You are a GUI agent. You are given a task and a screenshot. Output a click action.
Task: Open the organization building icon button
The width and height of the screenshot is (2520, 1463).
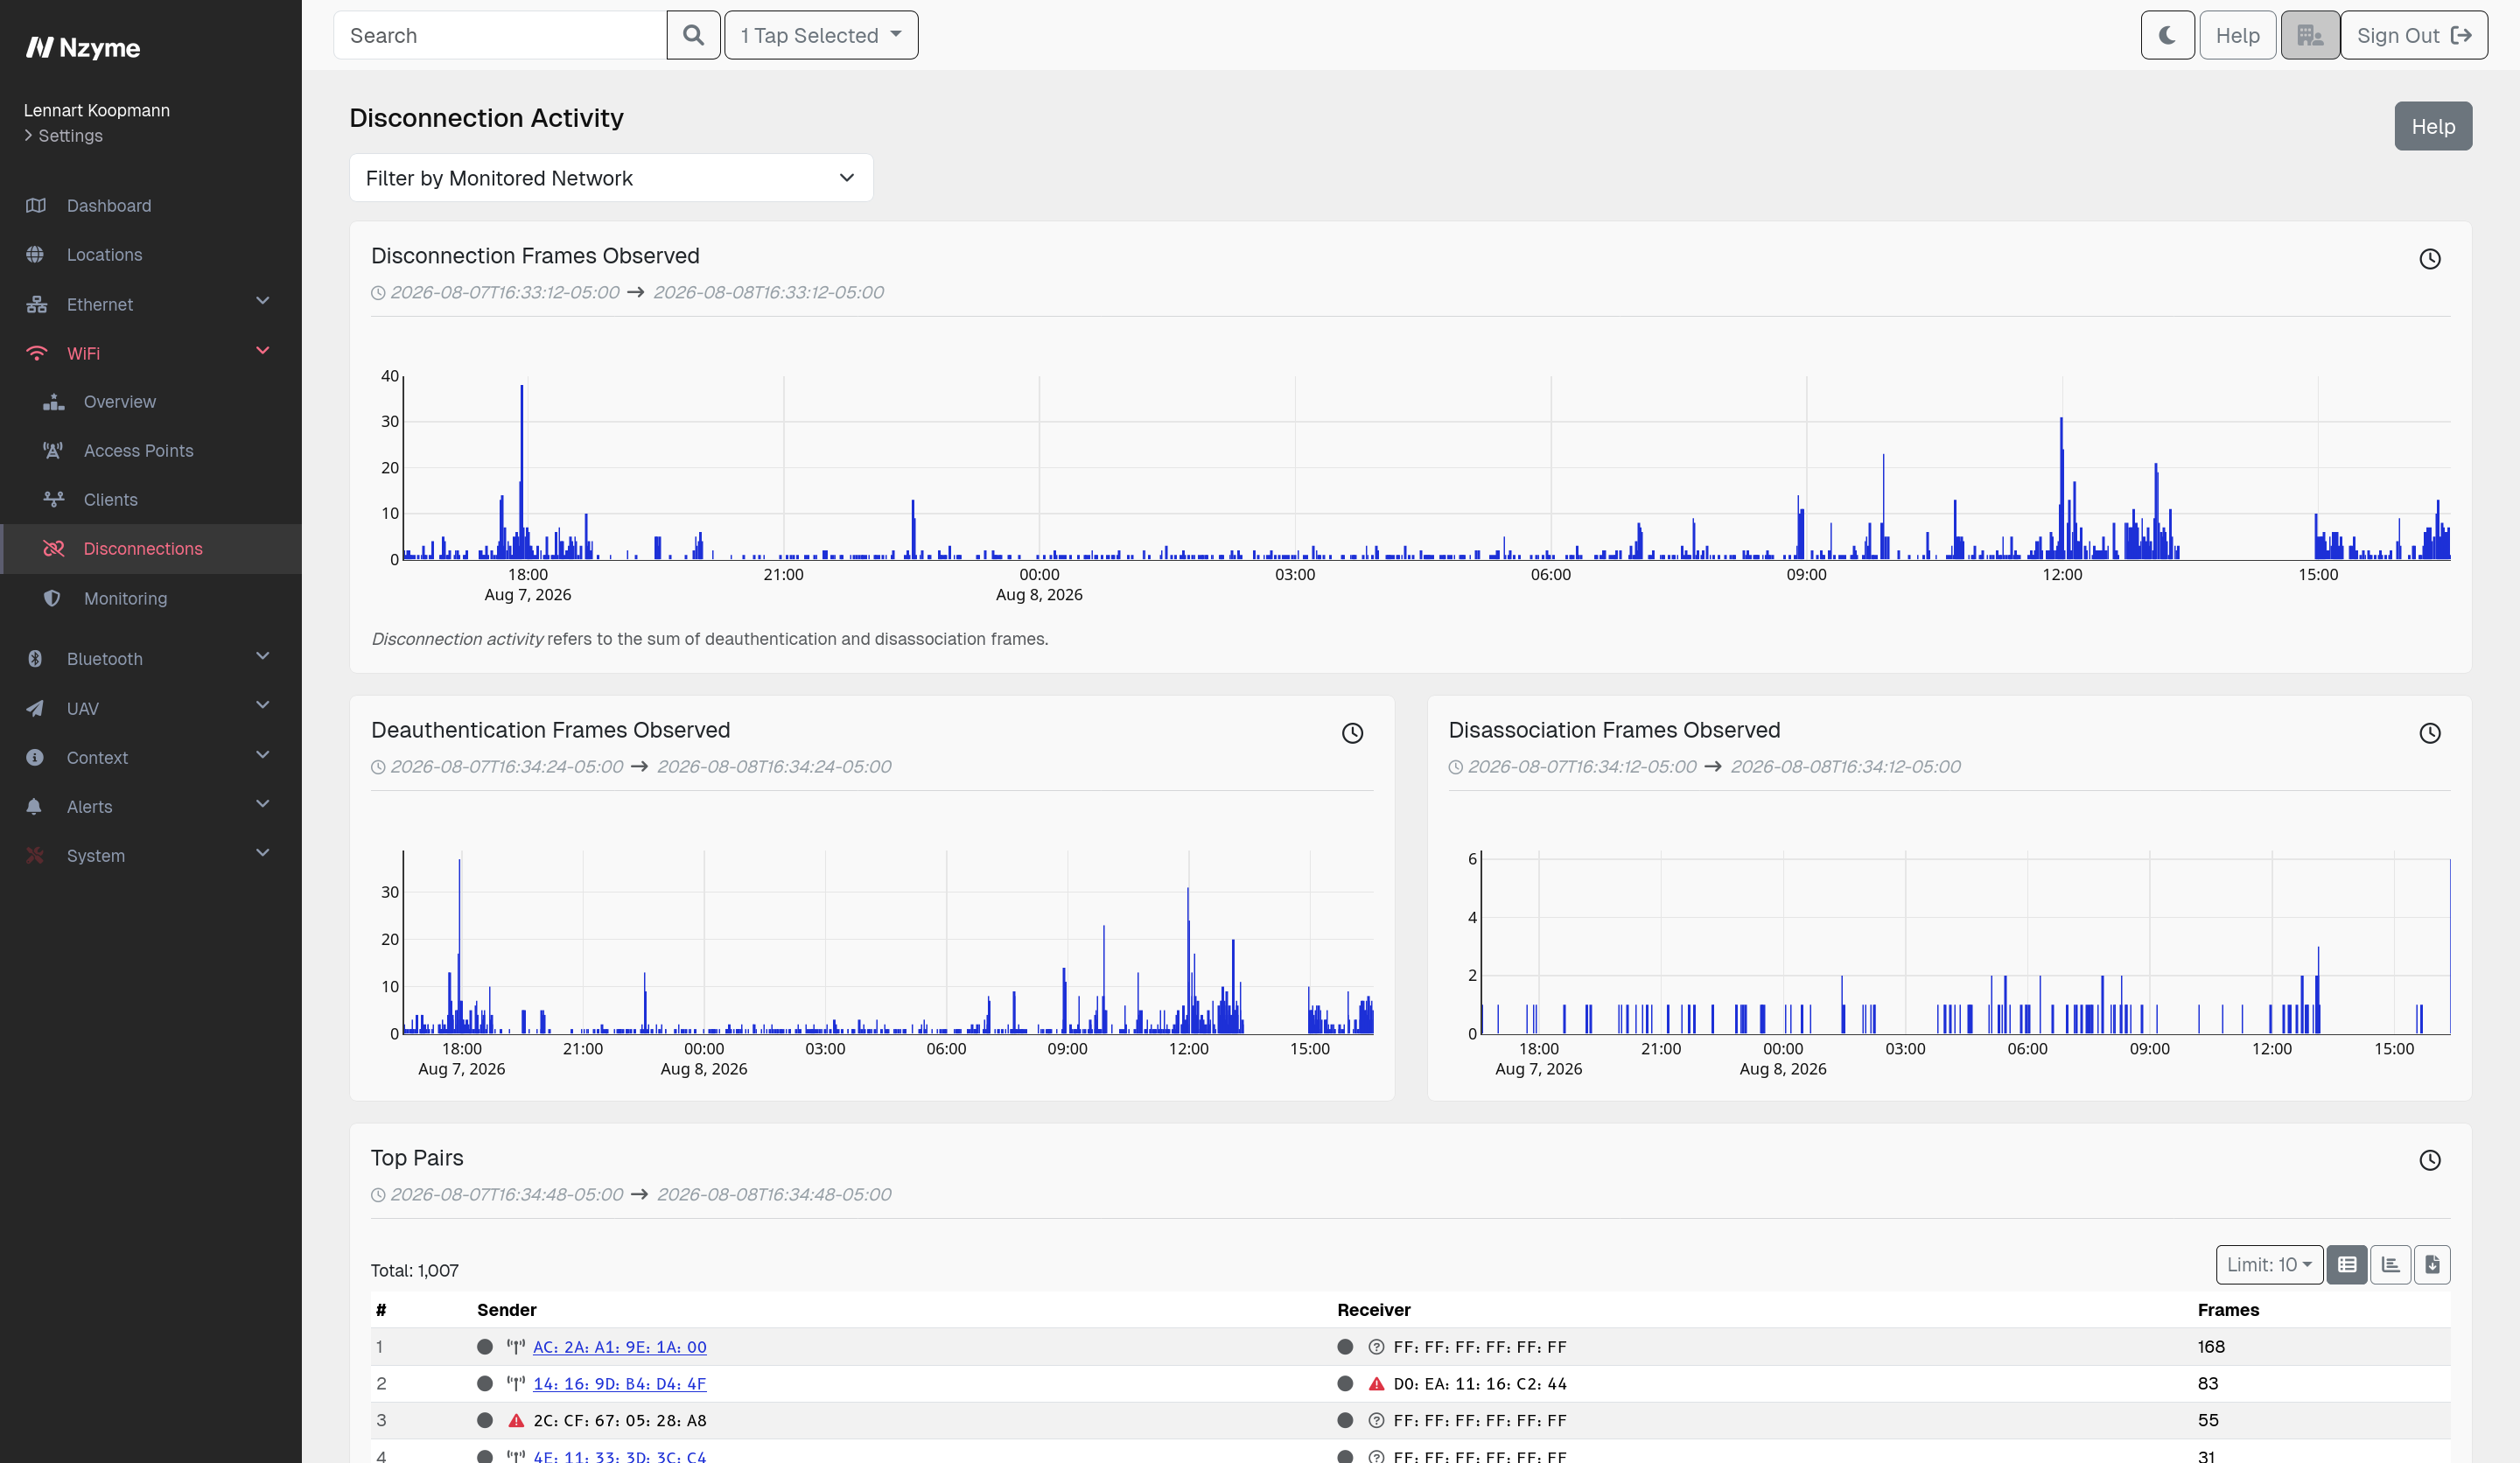(2309, 35)
